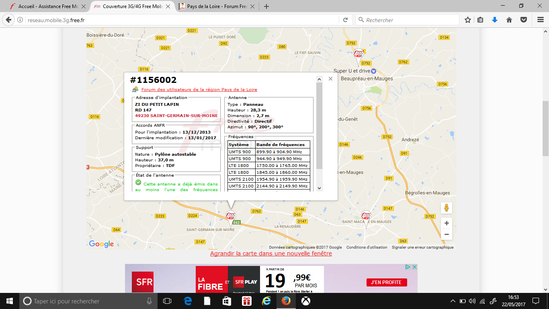Bookmark this page with the star icon
549x309 pixels.
(468, 20)
